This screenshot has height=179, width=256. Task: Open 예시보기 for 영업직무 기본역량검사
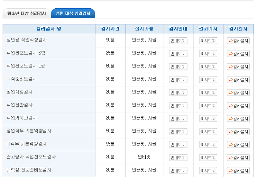[208, 132]
